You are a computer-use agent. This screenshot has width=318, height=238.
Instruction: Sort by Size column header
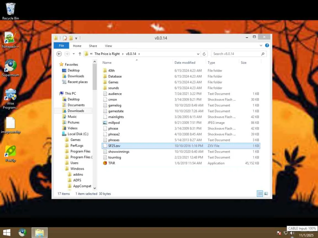pos(243,63)
